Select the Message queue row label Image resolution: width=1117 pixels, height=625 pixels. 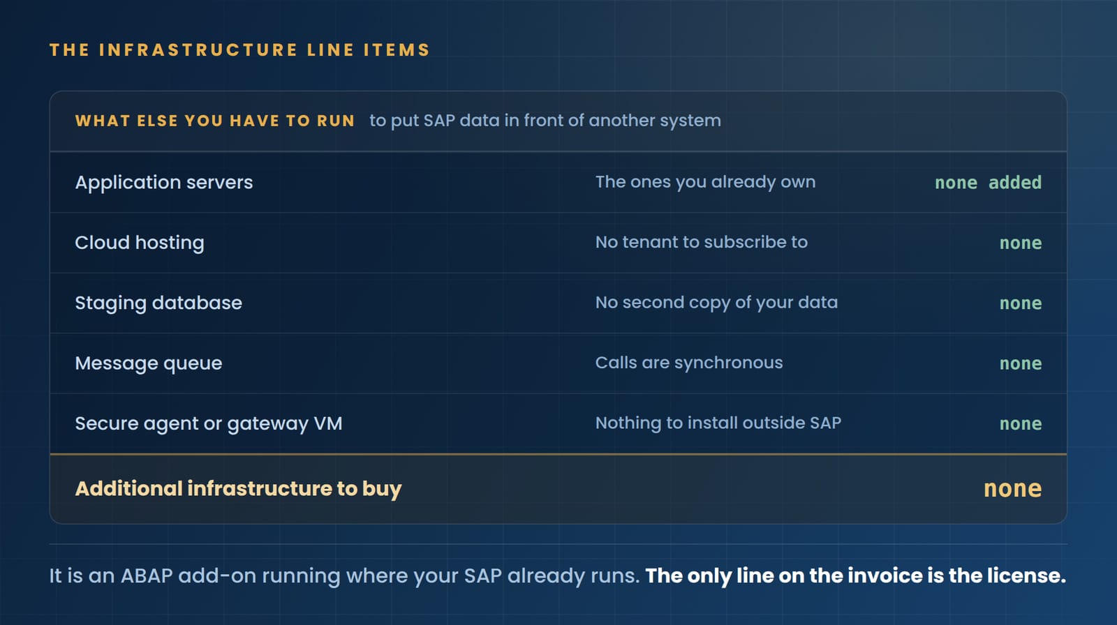(x=149, y=363)
